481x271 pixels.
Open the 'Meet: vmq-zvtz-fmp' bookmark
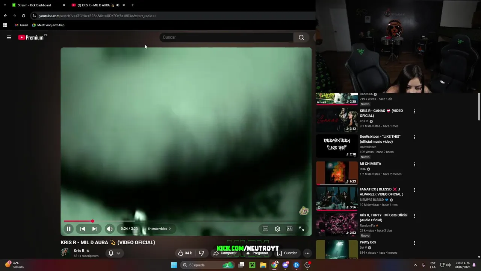(x=48, y=25)
